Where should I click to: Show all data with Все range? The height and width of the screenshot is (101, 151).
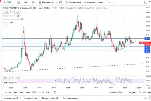pyautogui.click(x=47, y=92)
